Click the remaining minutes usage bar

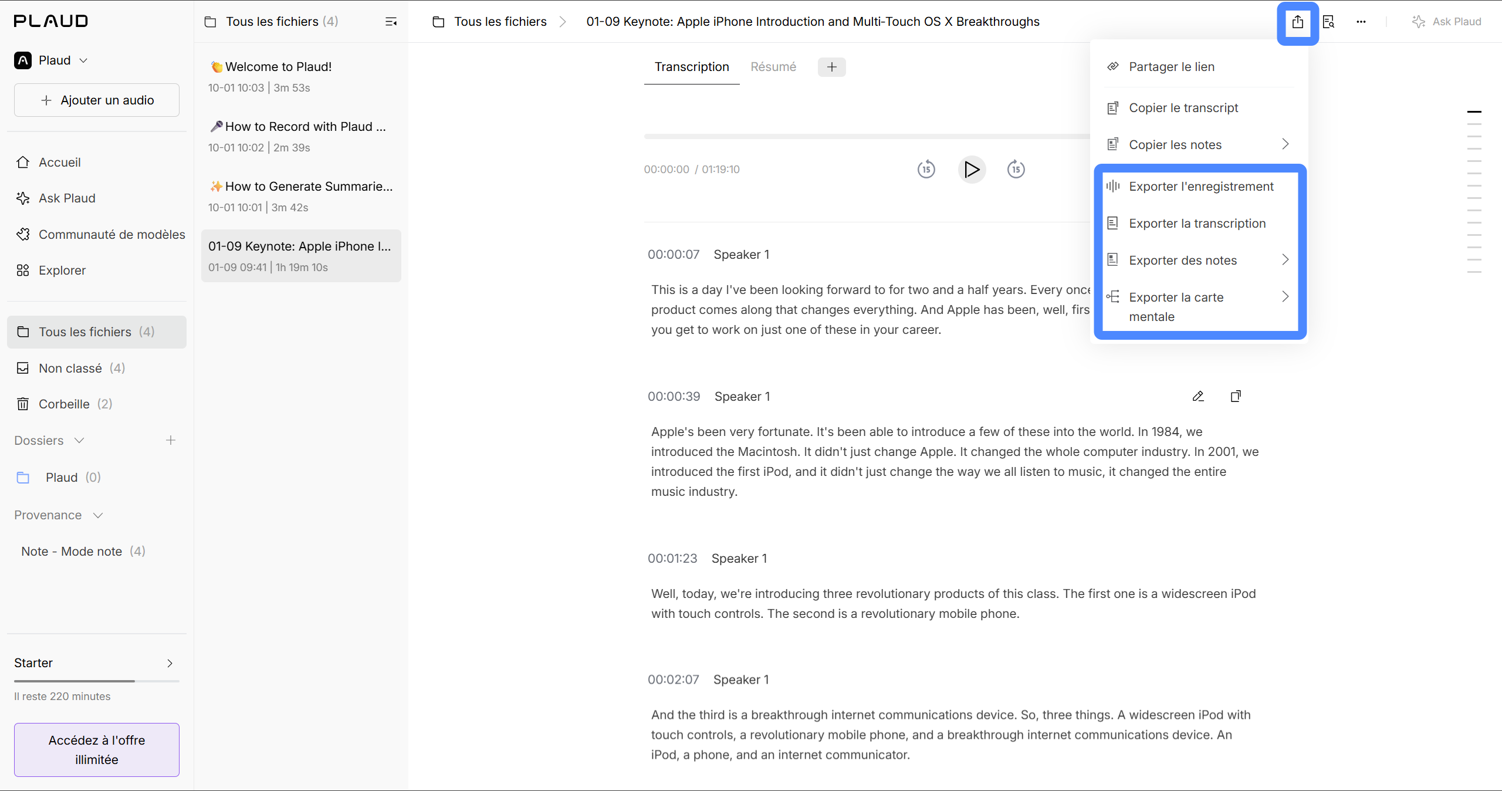97,681
